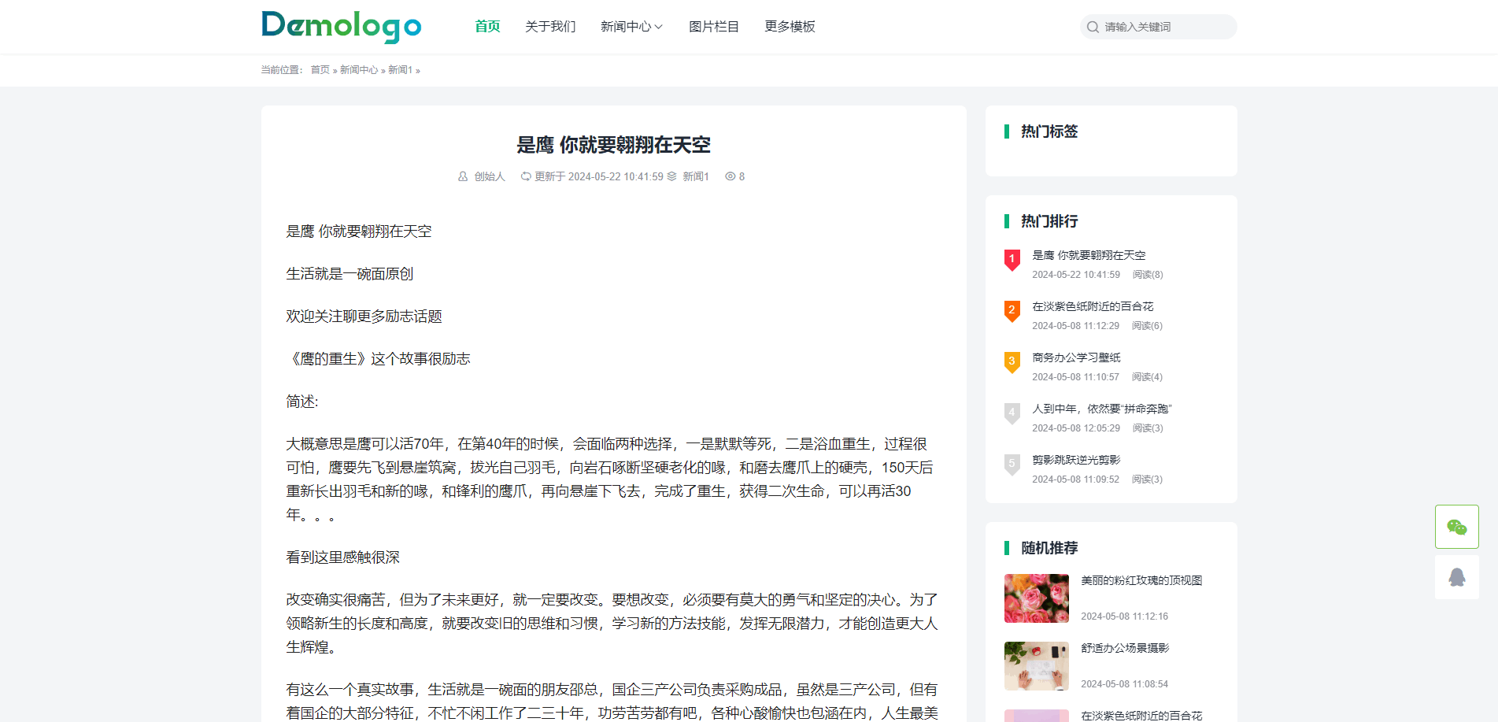This screenshot has height=722, width=1498.
Task: Open the 新闻1 category link under title
Action: click(x=696, y=176)
